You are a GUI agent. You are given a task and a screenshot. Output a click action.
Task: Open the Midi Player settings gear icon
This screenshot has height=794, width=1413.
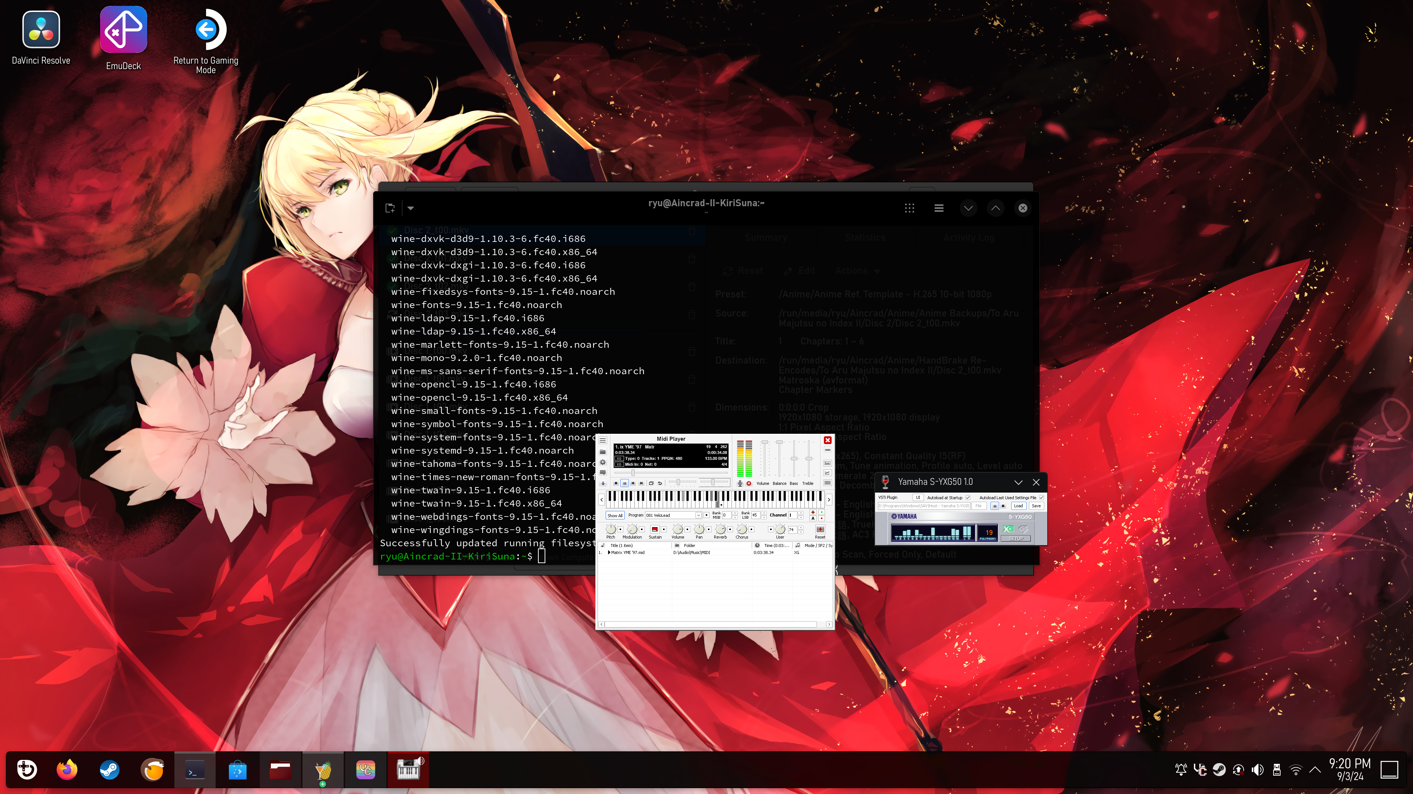(603, 462)
